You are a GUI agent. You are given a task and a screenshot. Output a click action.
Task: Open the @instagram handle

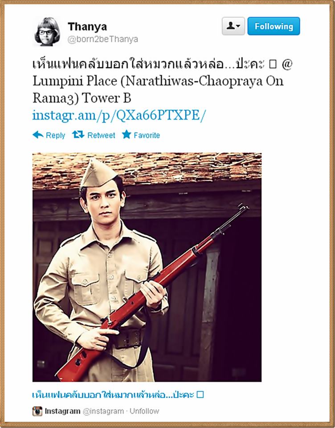pos(103,412)
